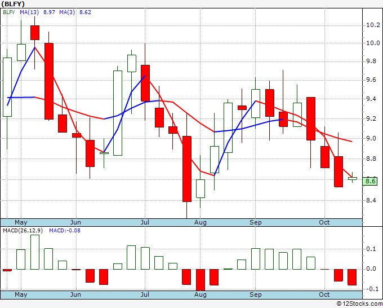The image size is (383, 308).
Task: Click the highlighted 8.6 current price tag
Action: (370, 181)
